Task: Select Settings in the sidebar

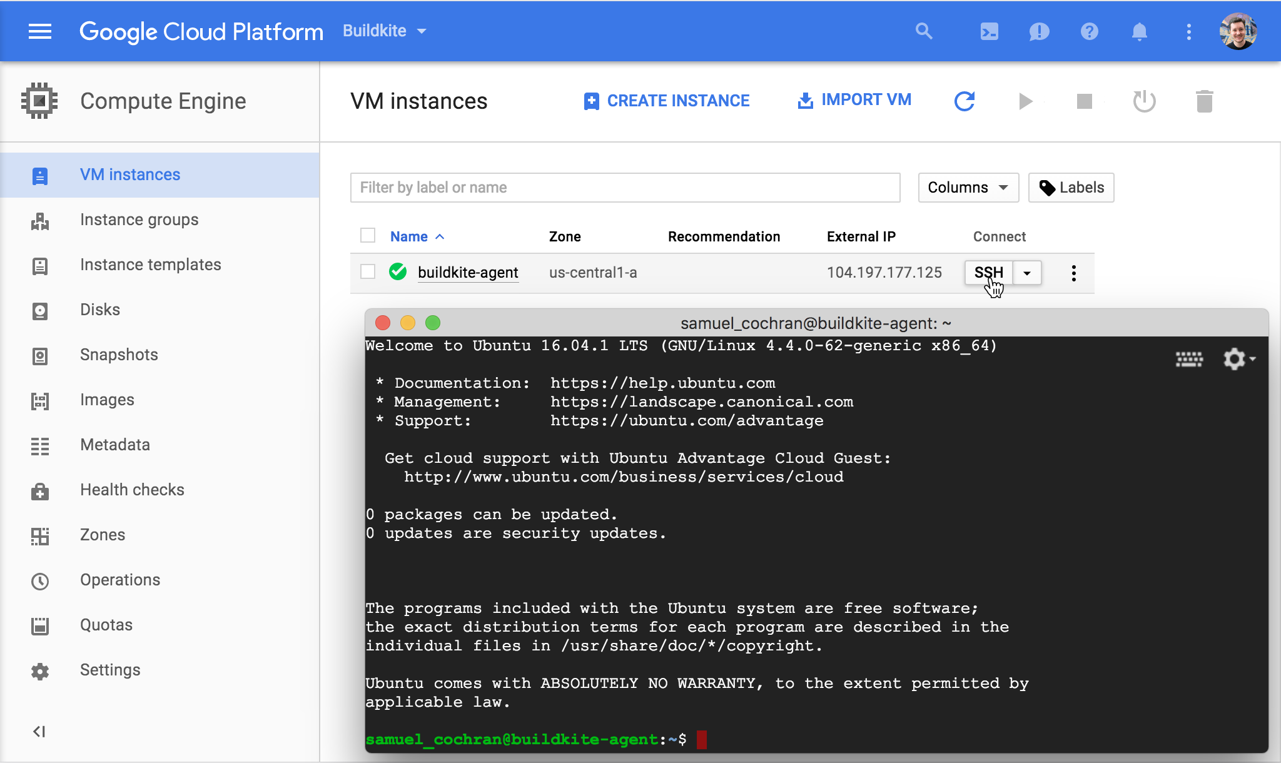Action: pyautogui.click(x=159, y=670)
